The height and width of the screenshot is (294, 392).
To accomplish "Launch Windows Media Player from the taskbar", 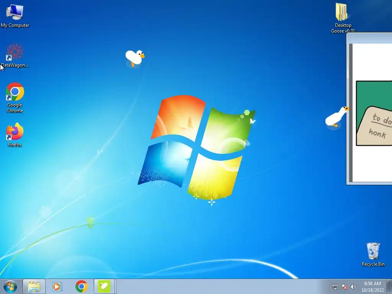I will pos(57,286).
